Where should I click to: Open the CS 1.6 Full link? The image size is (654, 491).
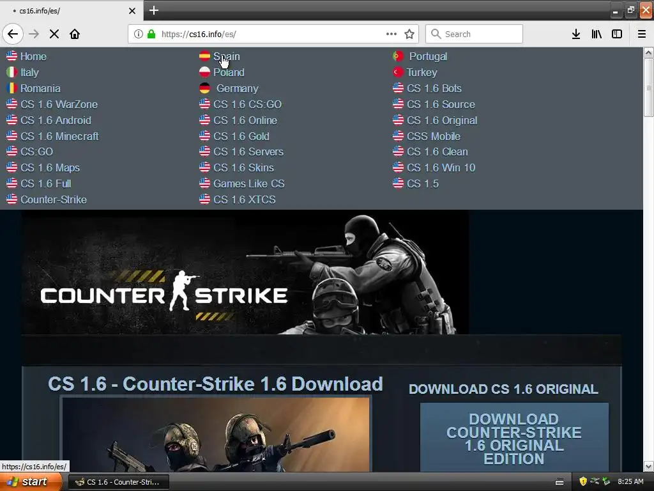point(46,183)
